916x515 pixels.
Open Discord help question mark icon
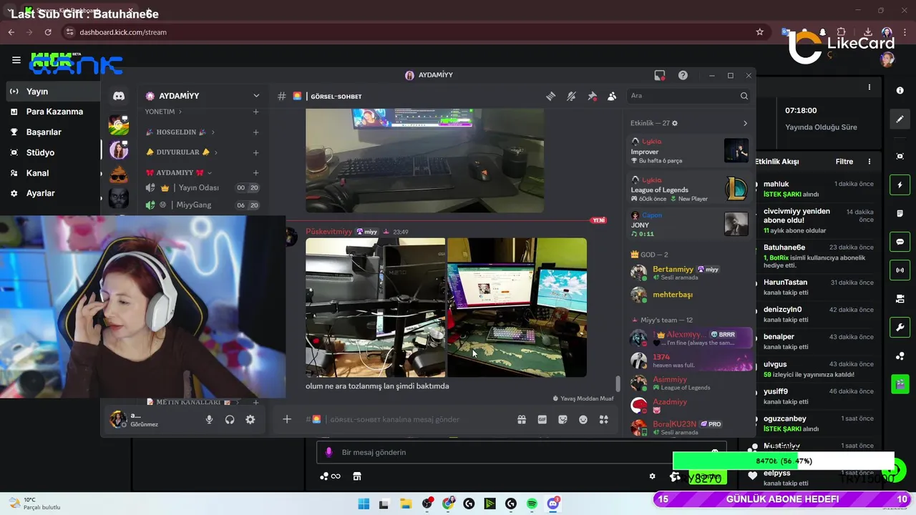click(x=683, y=75)
